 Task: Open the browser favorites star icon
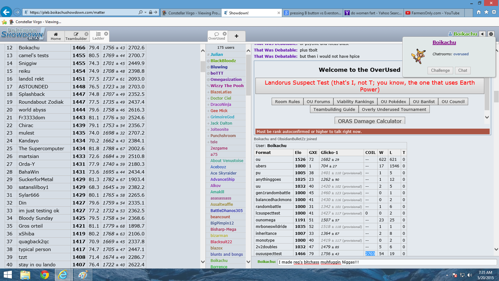pos(486,12)
